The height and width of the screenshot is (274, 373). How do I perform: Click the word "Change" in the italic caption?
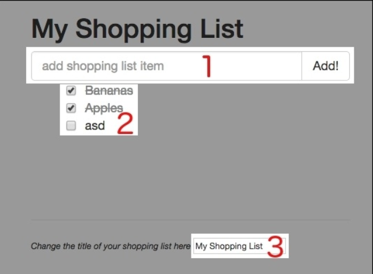pyautogui.click(x=44, y=247)
